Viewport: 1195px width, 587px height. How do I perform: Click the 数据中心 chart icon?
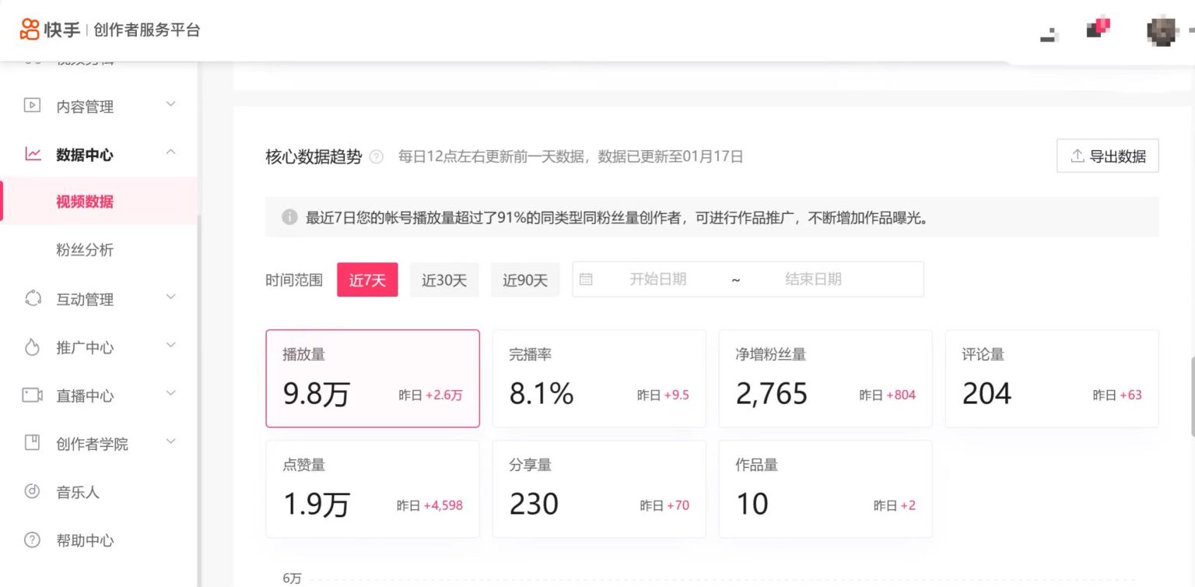(33, 154)
